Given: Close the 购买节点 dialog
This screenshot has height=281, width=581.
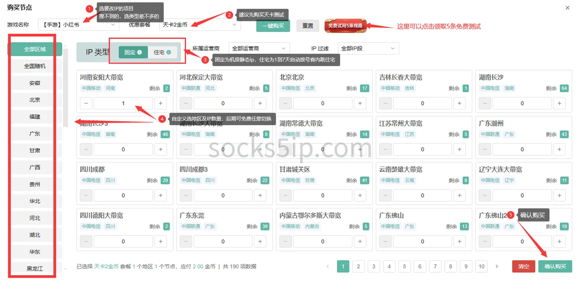Looking at the screenshot, I should coord(568,7).
